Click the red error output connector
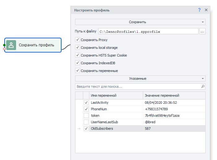The image size is (217, 160). click(4, 49)
